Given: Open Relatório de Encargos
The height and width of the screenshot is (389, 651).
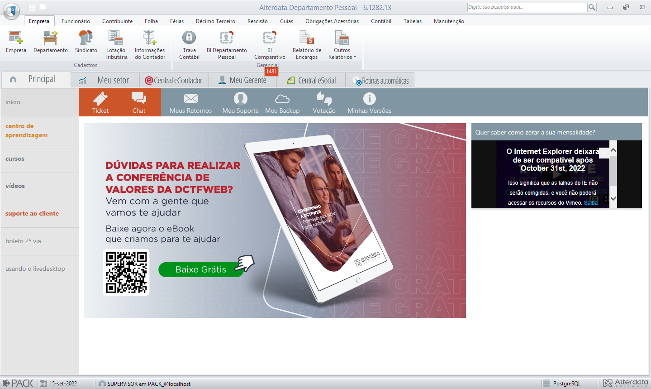Looking at the screenshot, I should tap(307, 38).
